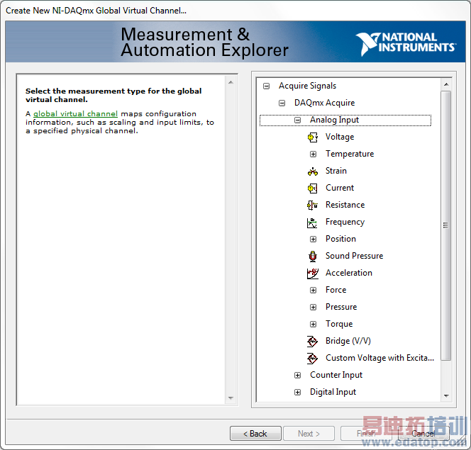Image resolution: width=471 pixels, height=450 pixels.
Task: Select the Position label in tree
Action: (x=340, y=239)
